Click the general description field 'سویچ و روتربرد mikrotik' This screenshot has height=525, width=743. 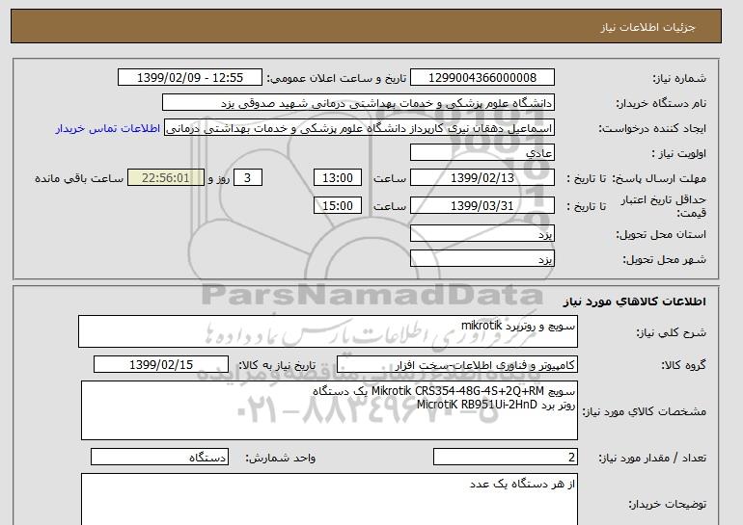(x=328, y=331)
